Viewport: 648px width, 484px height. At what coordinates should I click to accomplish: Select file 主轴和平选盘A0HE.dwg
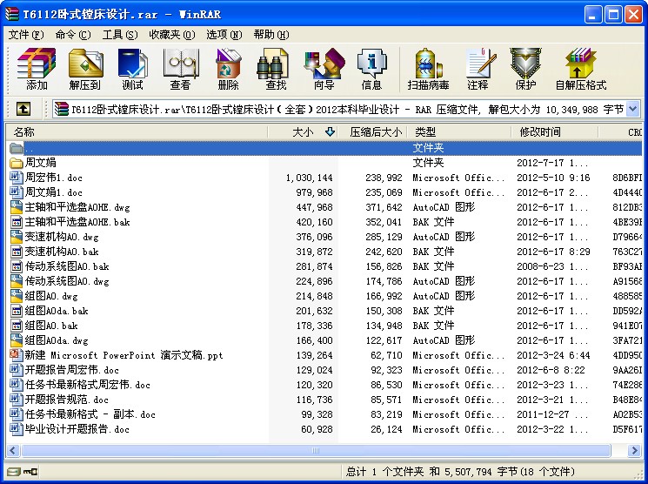(77, 207)
